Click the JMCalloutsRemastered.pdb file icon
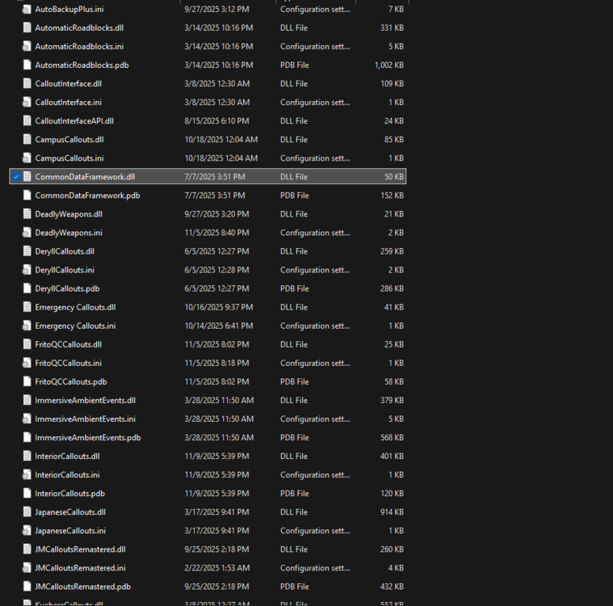Image resolution: width=613 pixels, height=606 pixels. coord(27,587)
